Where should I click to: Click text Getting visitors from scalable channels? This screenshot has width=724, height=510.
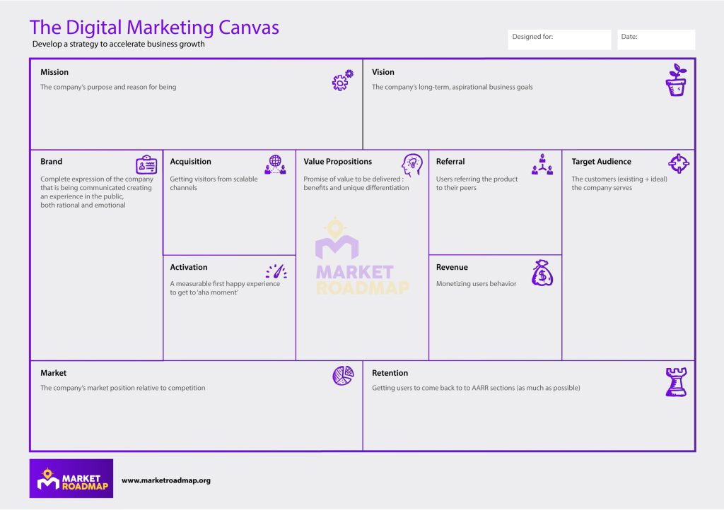[x=214, y=183]
